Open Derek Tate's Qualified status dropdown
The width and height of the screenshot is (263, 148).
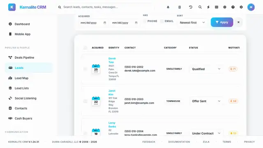[206, 69]
